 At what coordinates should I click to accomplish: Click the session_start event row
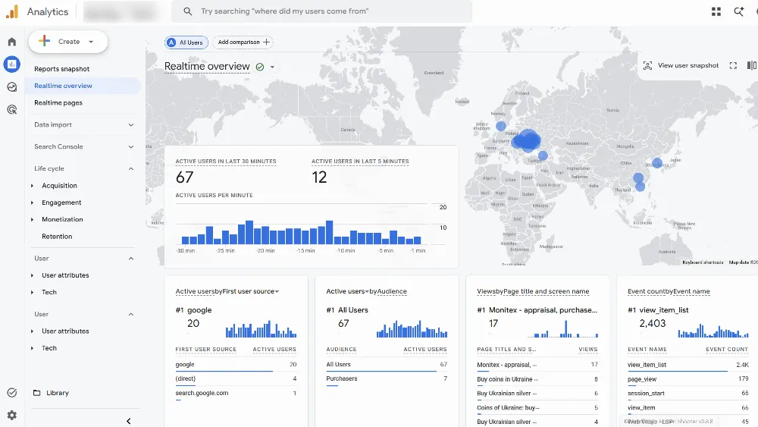(688, 393)
